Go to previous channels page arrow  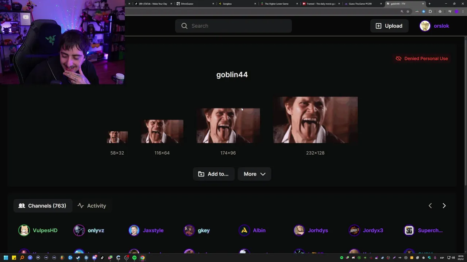click(430, 206)
